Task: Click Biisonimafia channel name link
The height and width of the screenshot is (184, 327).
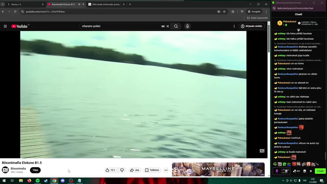Action: 18,169
